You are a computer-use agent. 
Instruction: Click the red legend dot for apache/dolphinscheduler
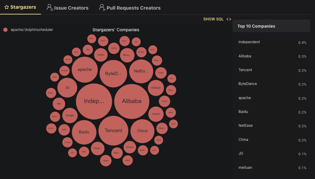click(x=5, y=30)
